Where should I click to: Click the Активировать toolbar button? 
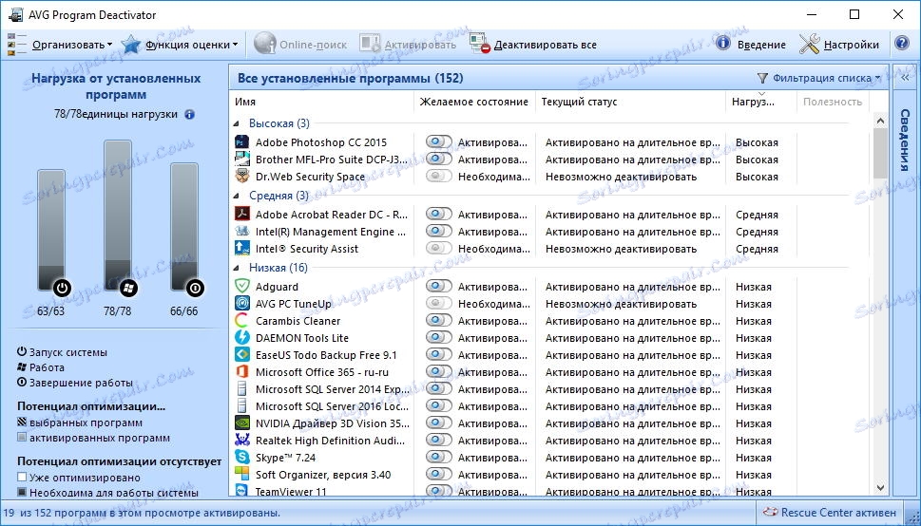[408, 45]
